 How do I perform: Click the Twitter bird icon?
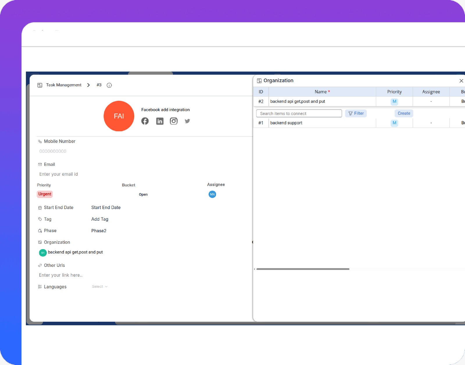pos(187,121)
